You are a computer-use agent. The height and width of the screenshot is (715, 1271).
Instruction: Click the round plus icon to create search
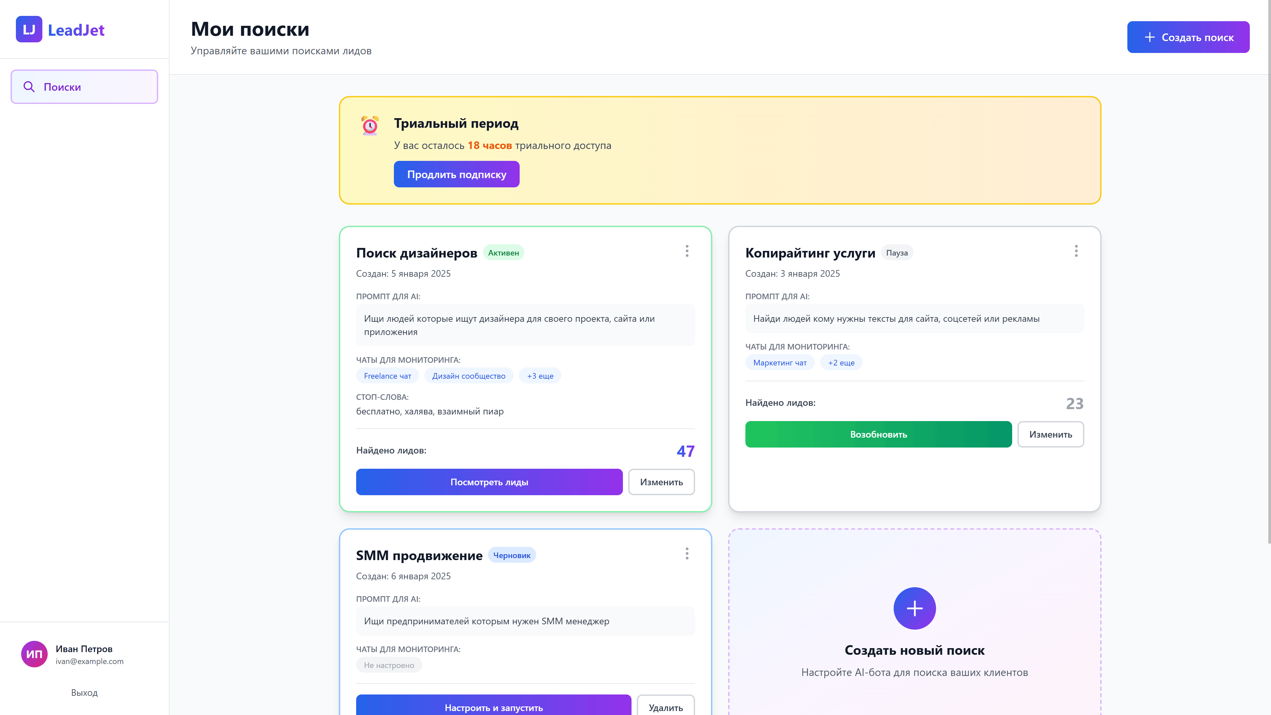tap(914, 608)
